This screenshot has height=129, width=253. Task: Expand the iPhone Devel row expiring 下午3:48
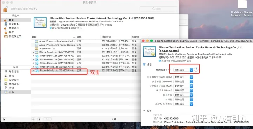coord(34,63)
